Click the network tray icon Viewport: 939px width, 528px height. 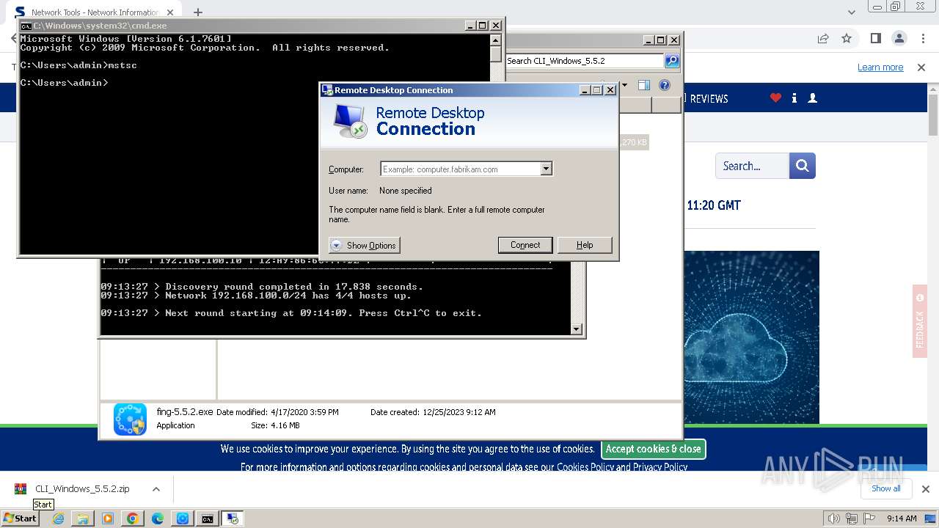click(x=851, y=518)
